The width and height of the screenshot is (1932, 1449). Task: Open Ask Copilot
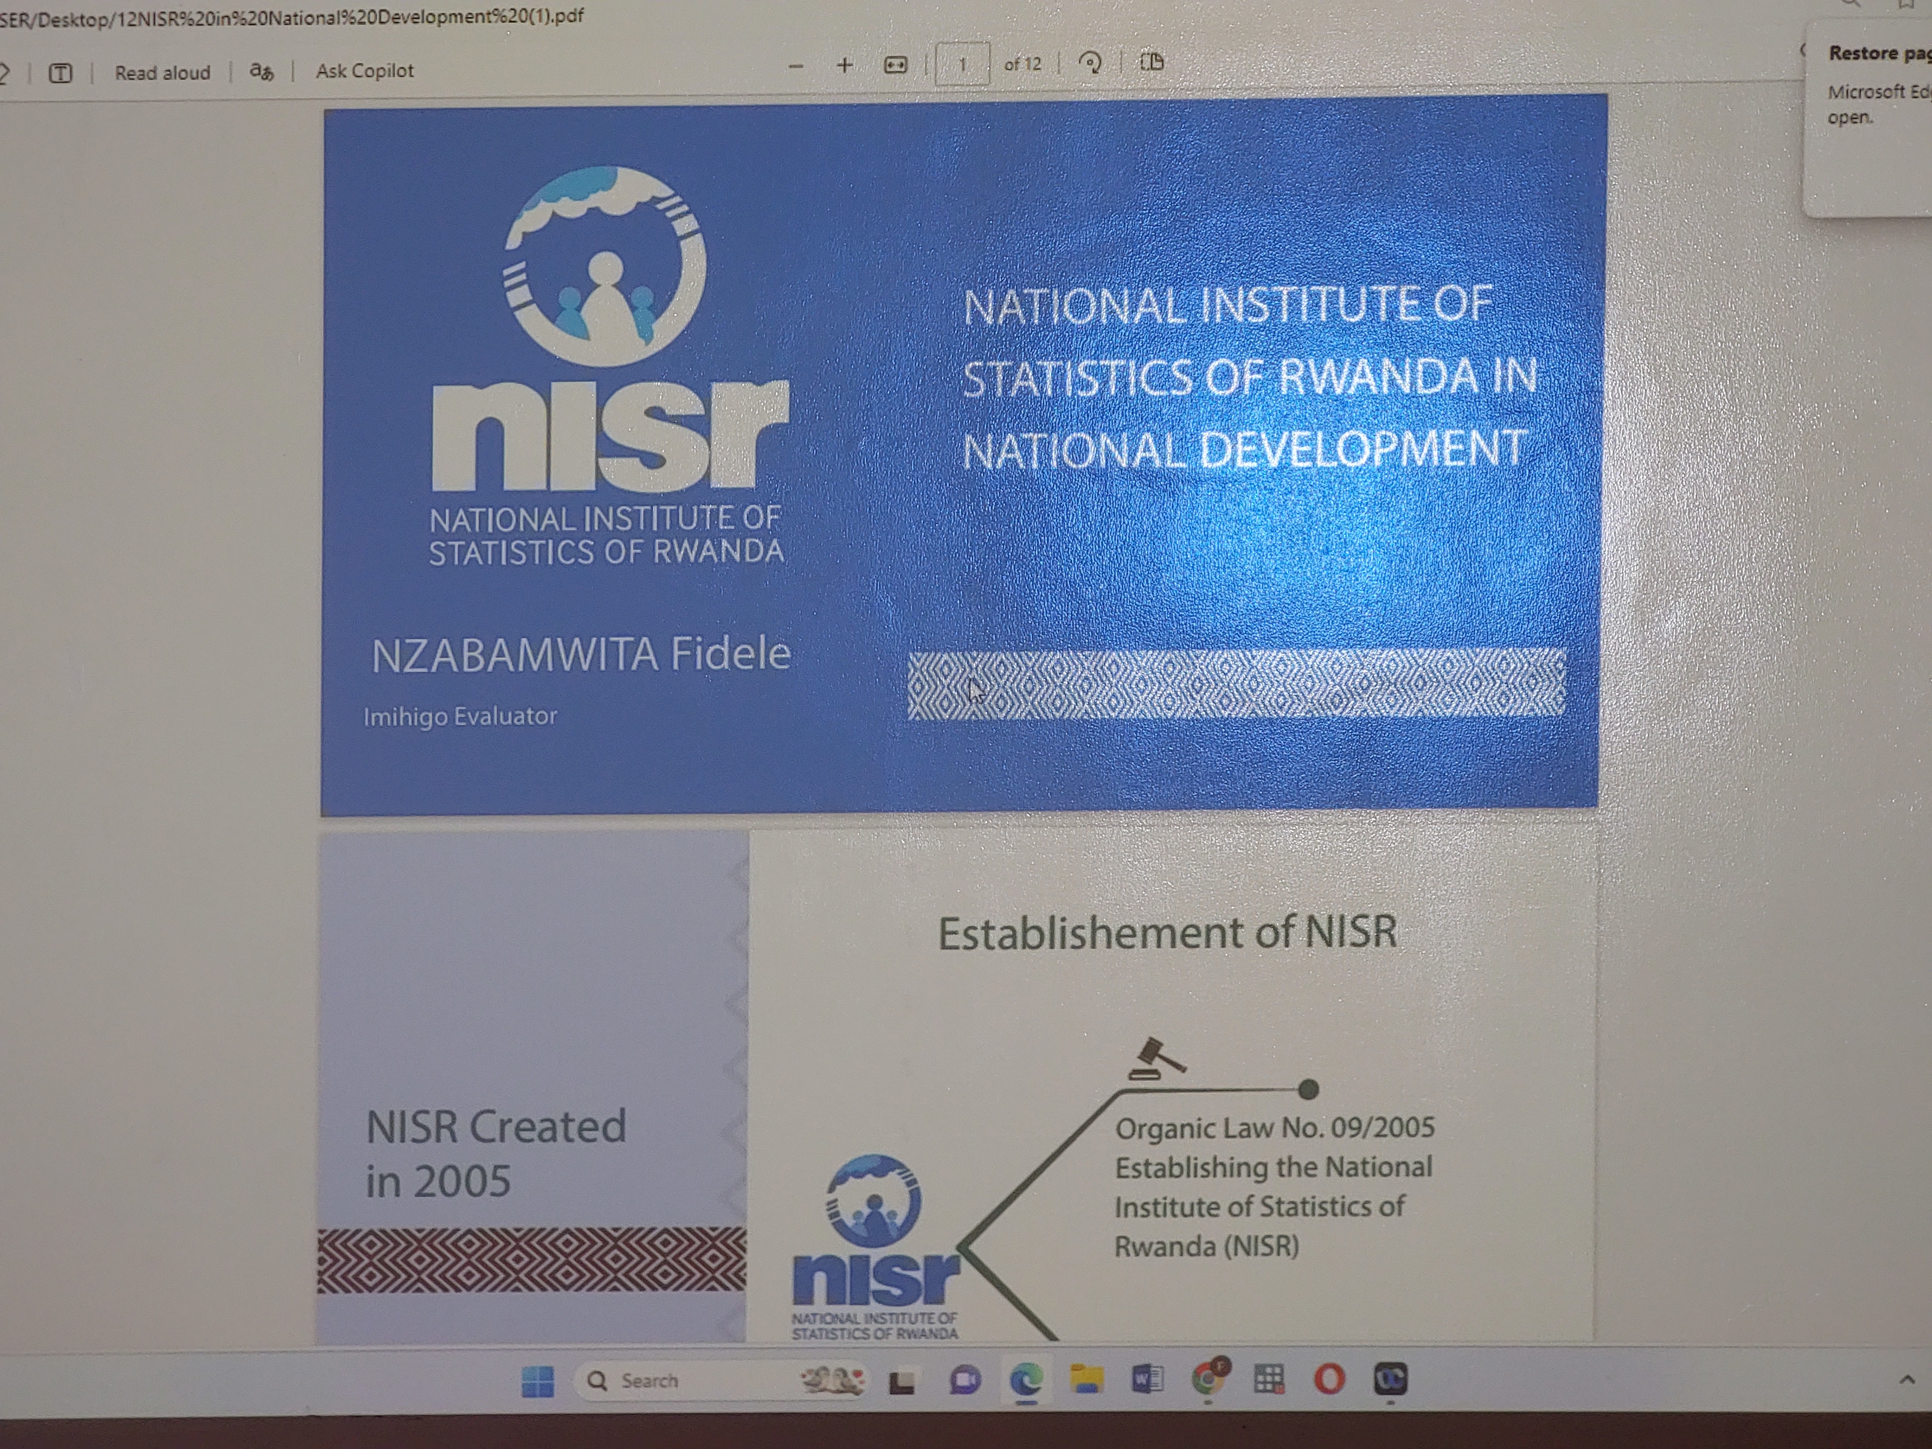click(364, 71)
